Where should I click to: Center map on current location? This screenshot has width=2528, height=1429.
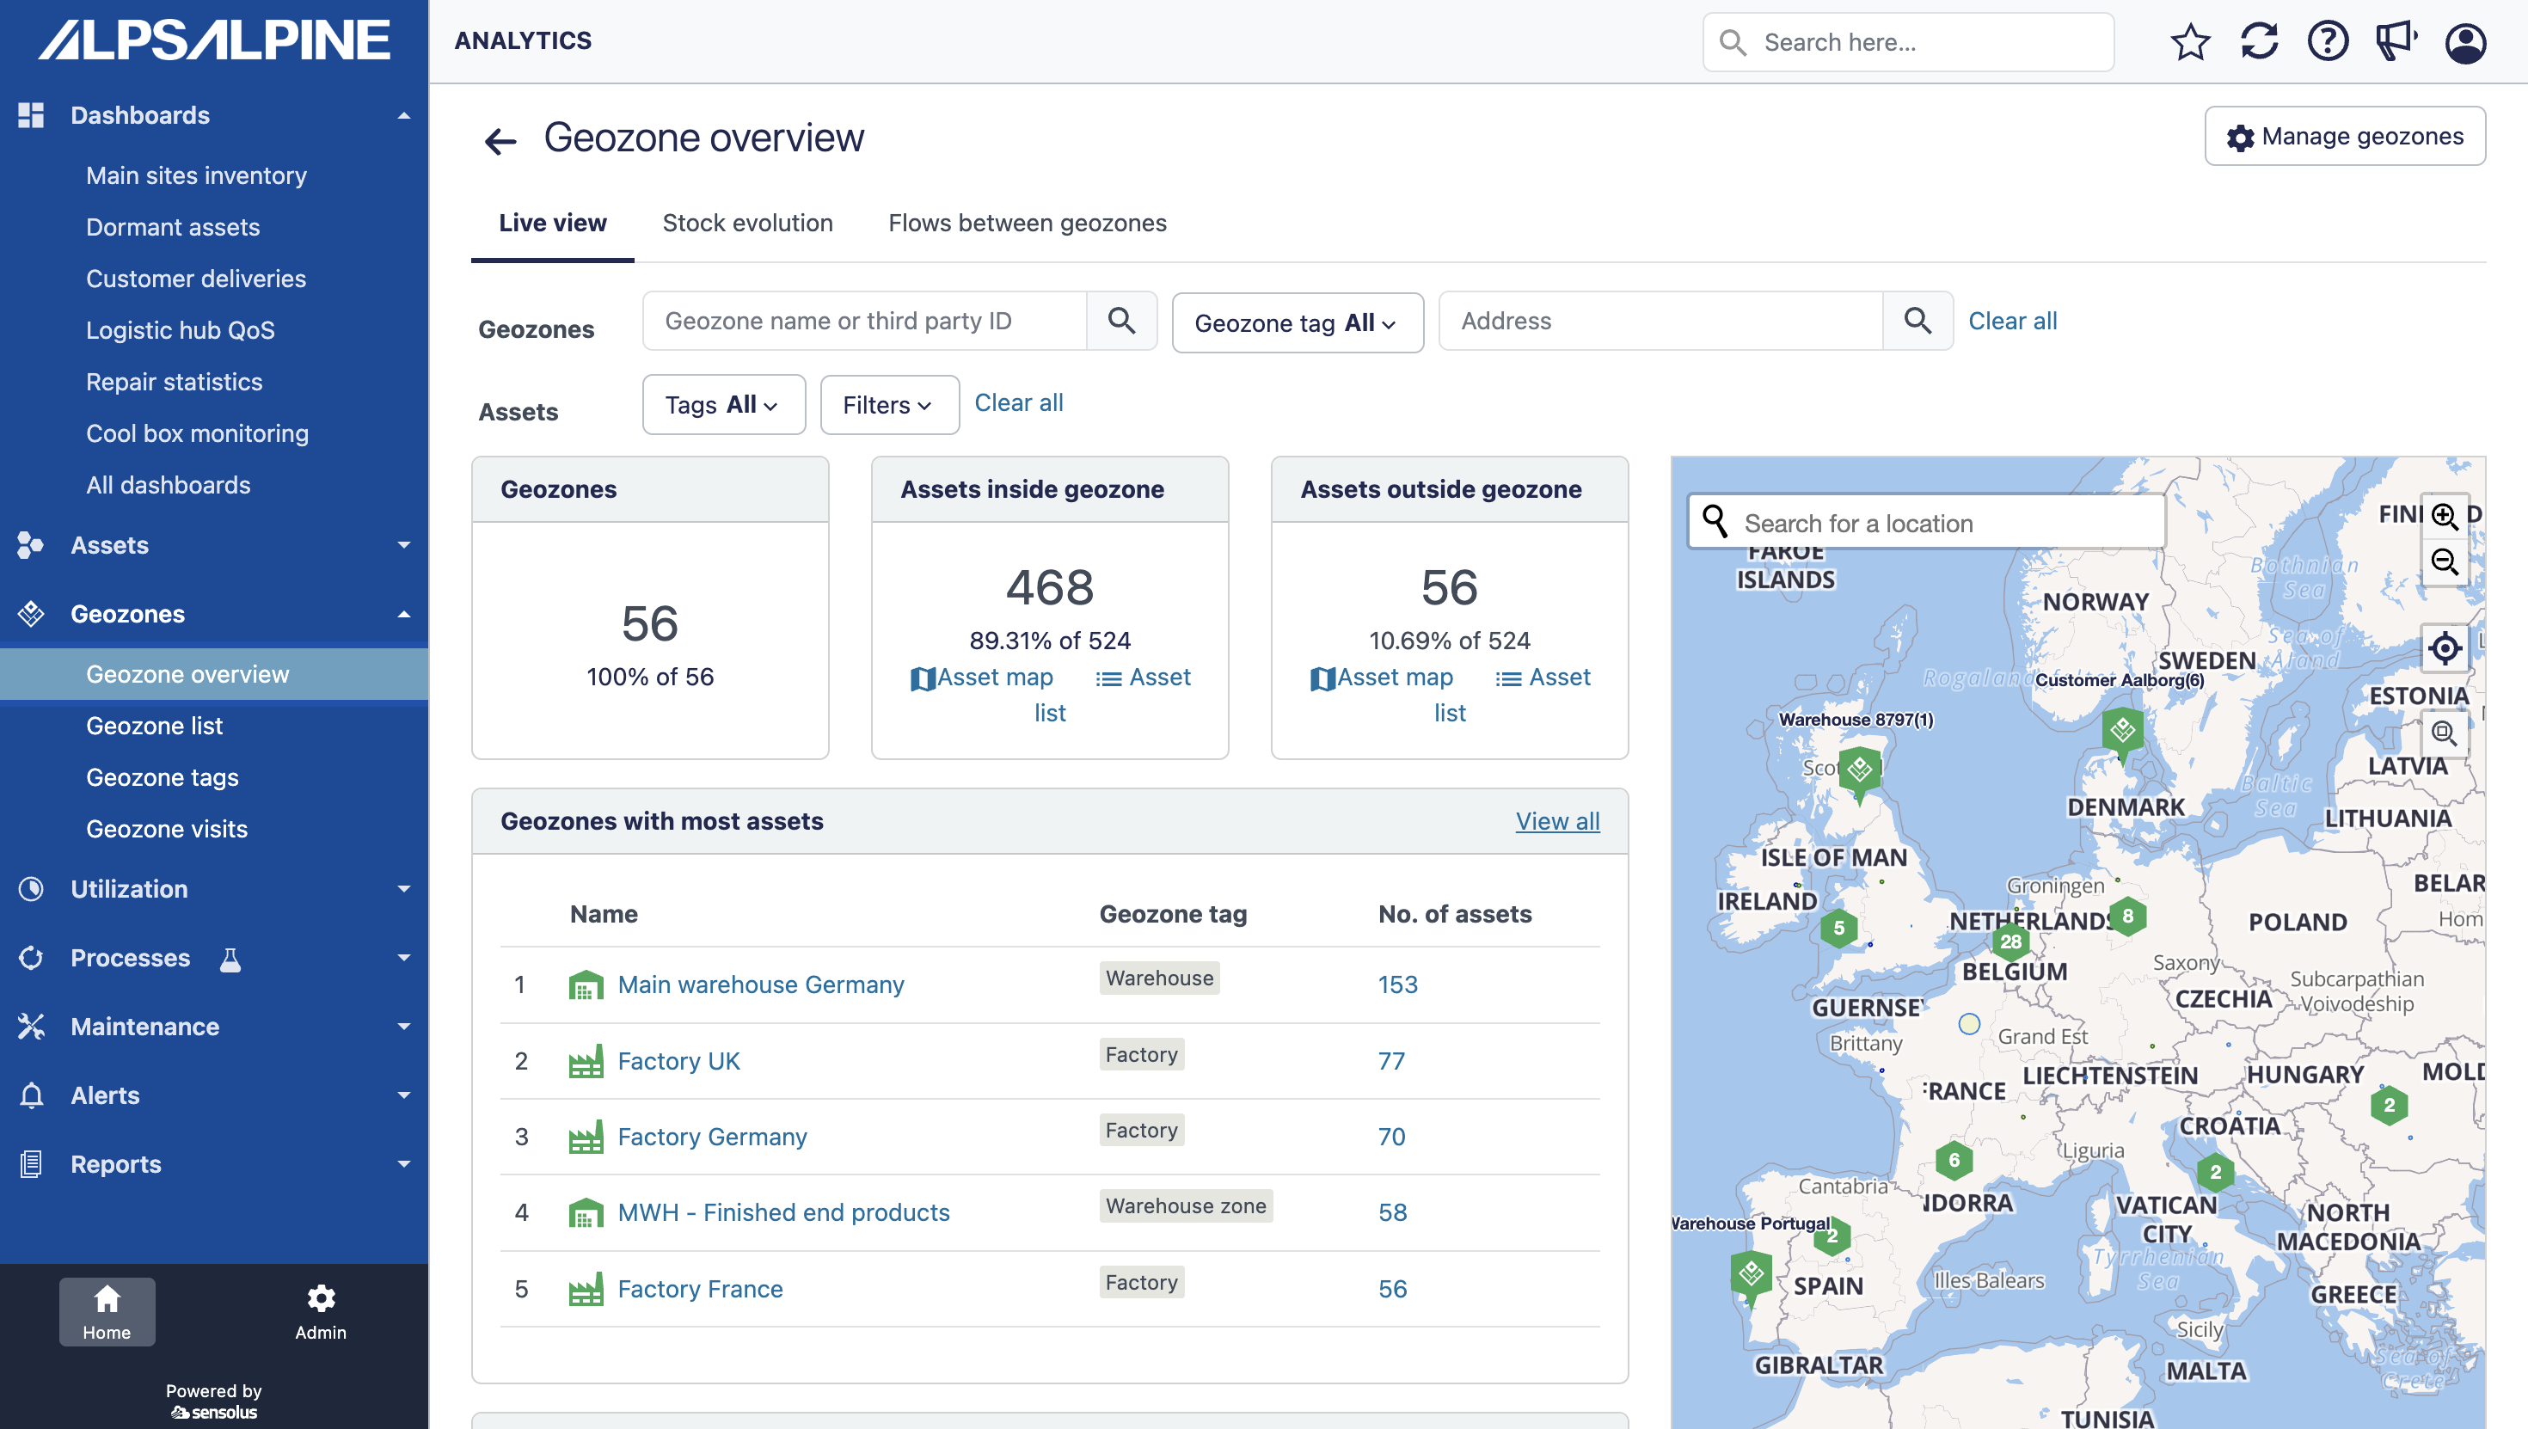[x=2444, y=647]
